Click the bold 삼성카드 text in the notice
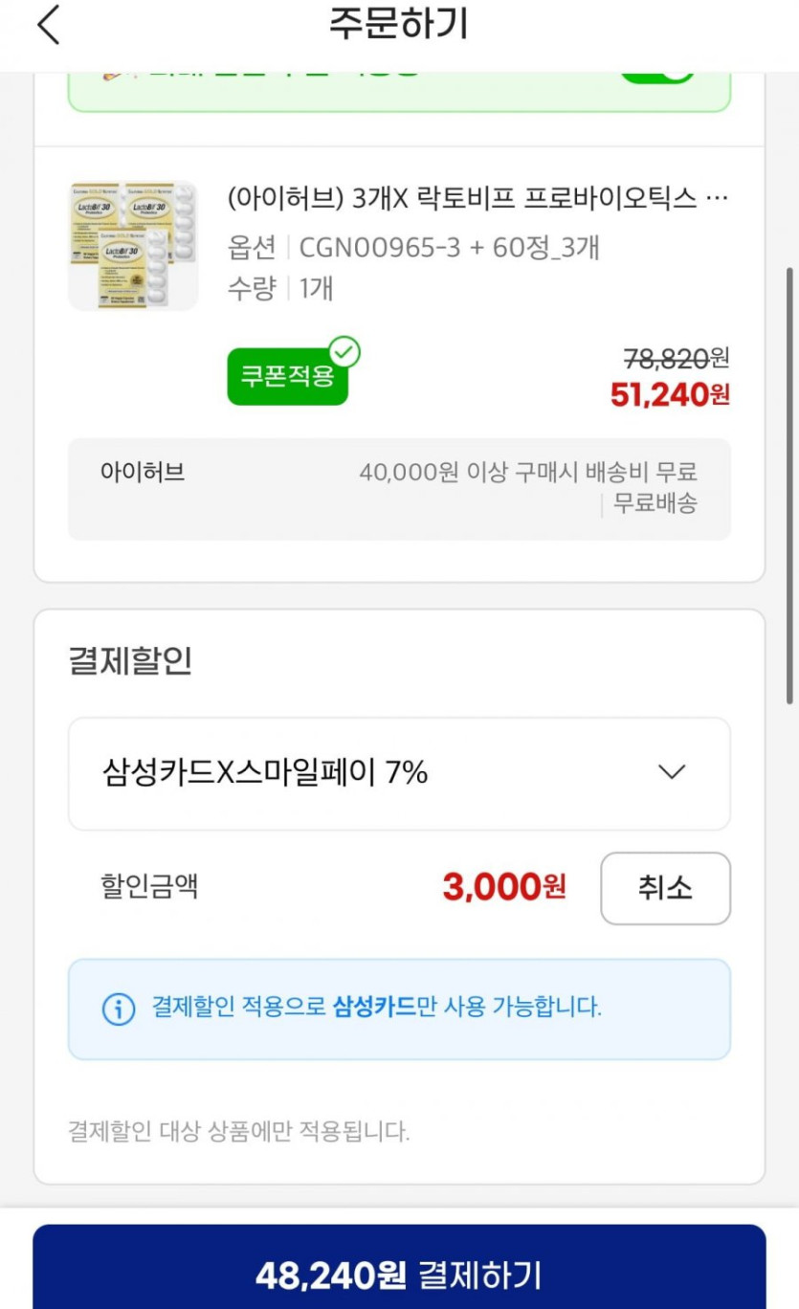The image size is (799, 1309). (374, 1007)
